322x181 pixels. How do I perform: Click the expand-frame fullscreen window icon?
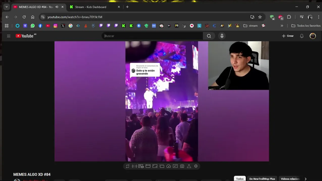click(155, 166)
